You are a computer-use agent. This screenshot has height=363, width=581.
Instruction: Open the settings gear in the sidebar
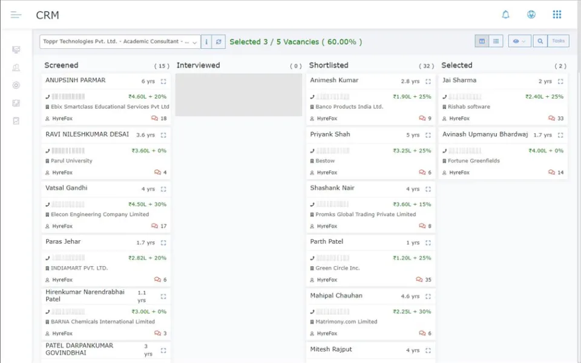point(16,85)
